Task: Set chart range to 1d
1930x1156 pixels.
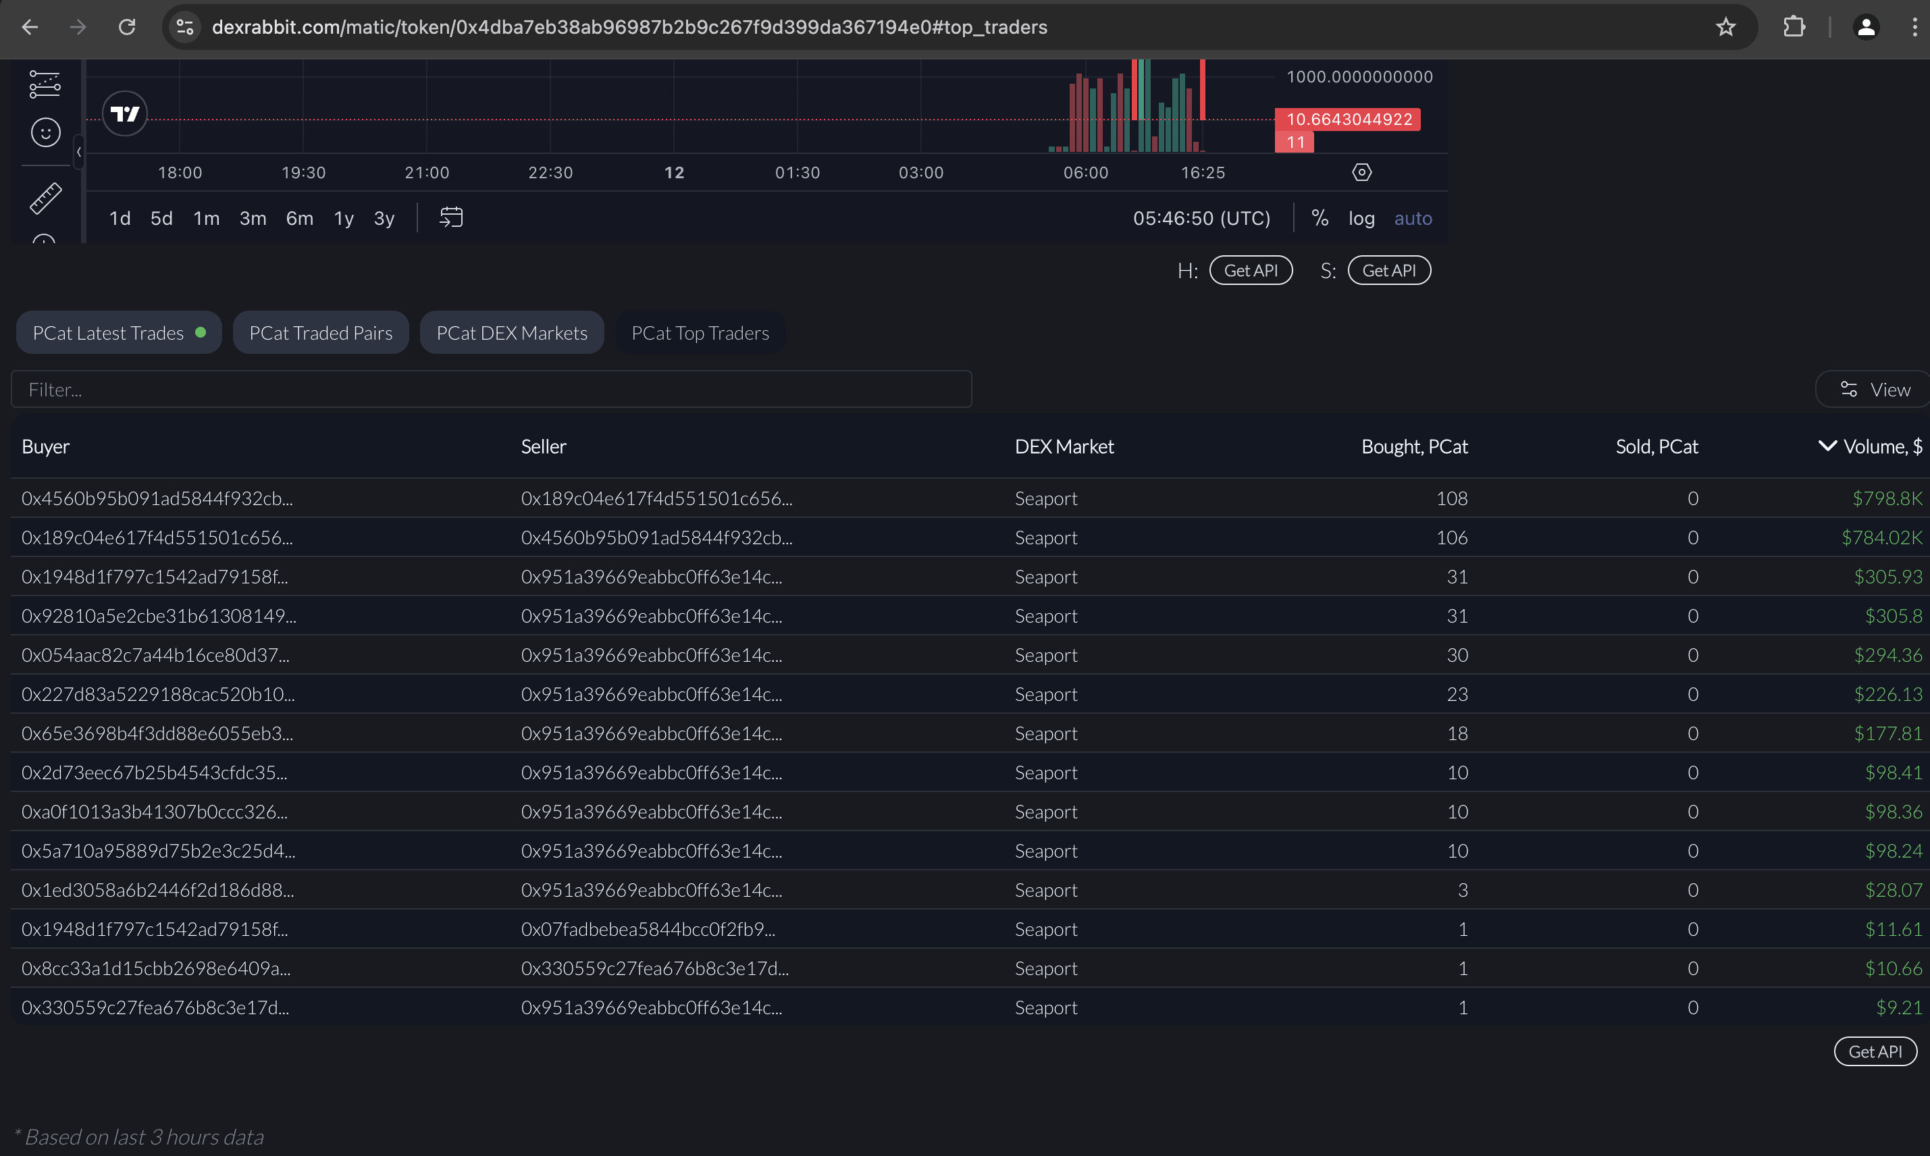Action: (x=120, y=218)
